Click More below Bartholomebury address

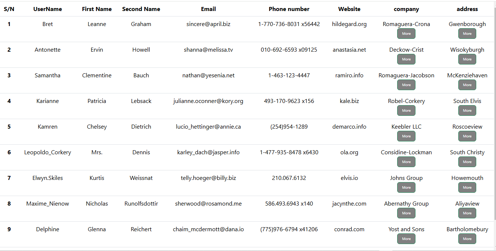coord(467,239)
